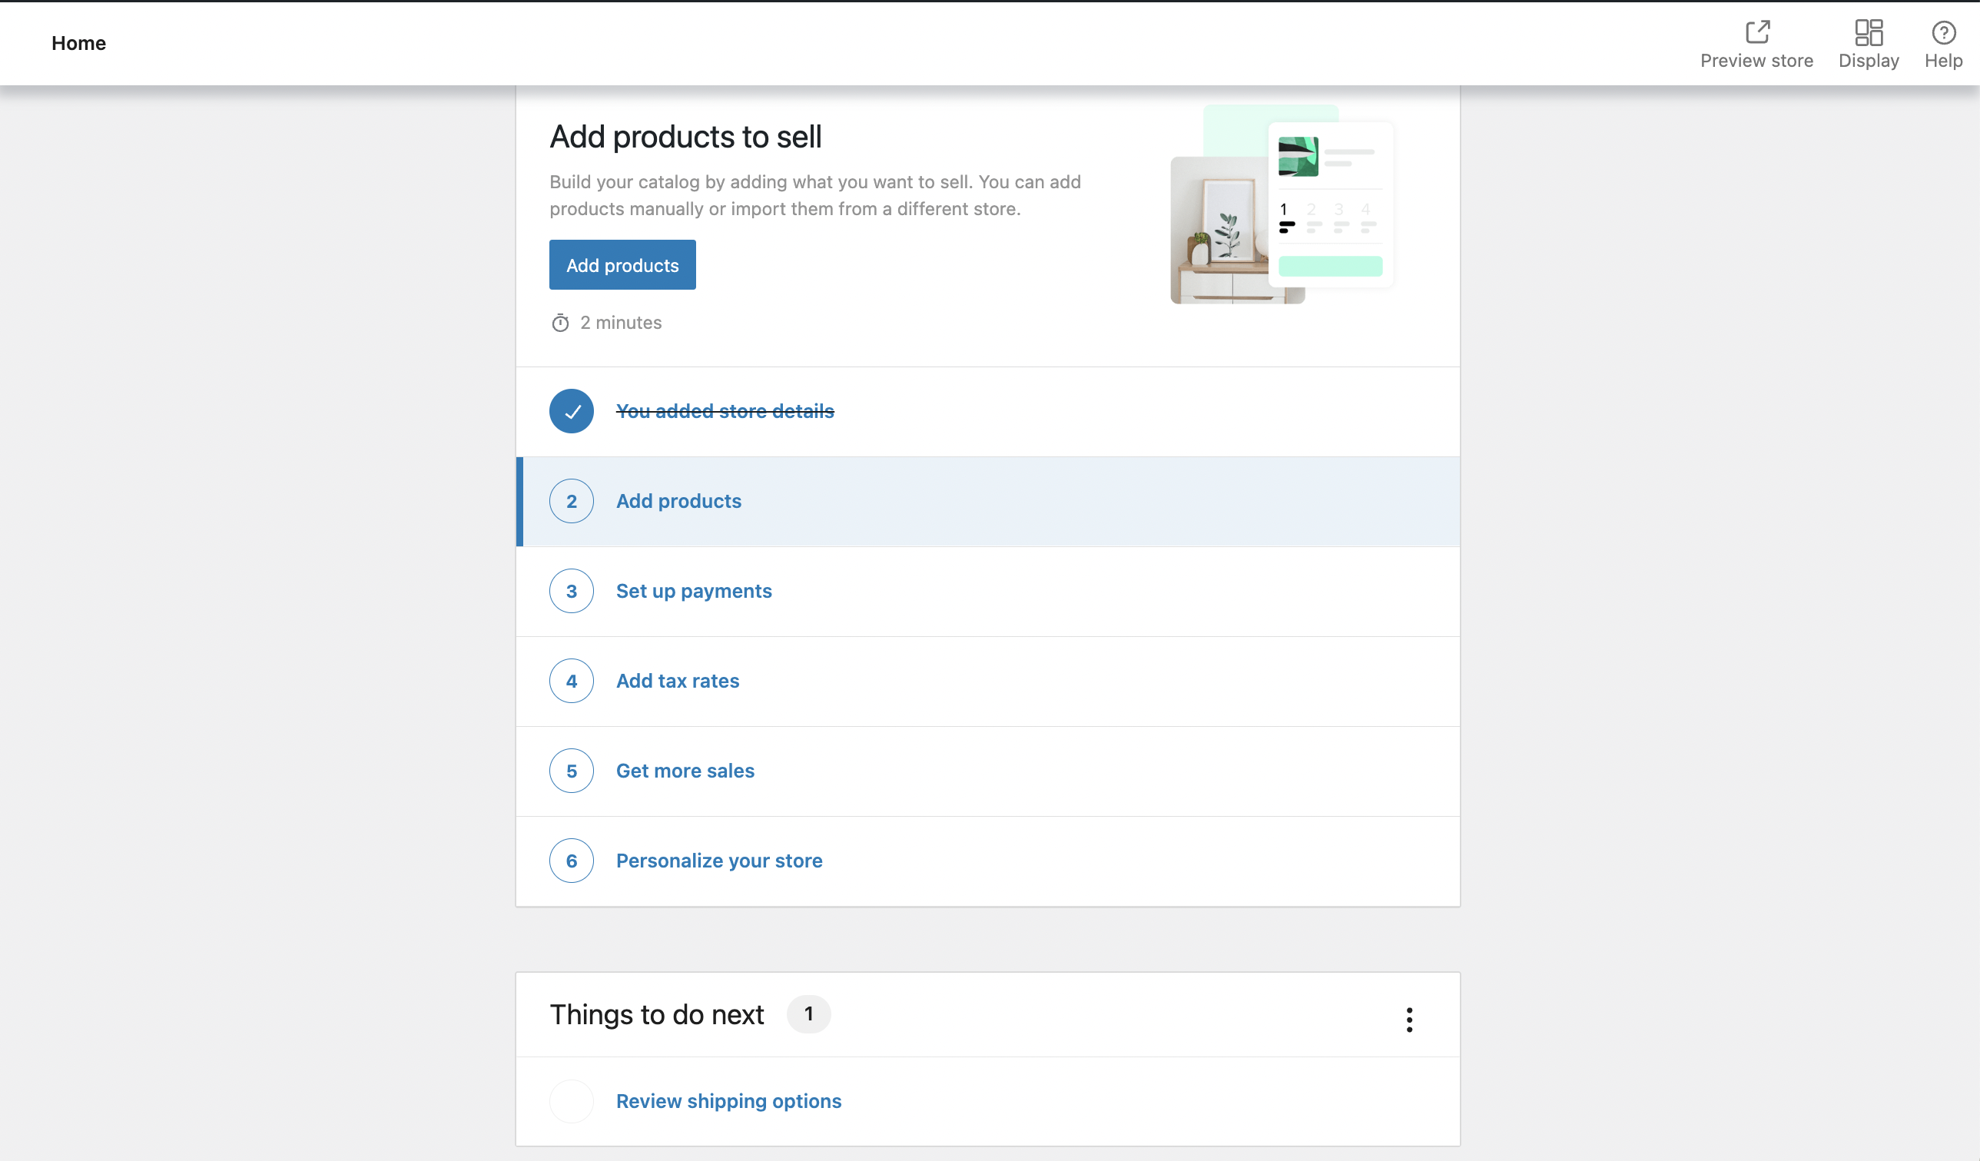Click the Add products button

point(622,265)
